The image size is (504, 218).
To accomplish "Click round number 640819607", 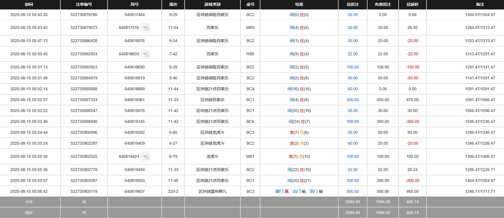I will click(x=135, y=191).
